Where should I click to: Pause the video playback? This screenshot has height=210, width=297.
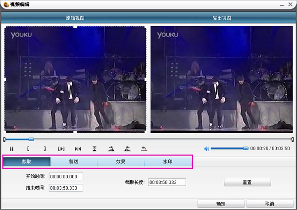tap(12, 149)
